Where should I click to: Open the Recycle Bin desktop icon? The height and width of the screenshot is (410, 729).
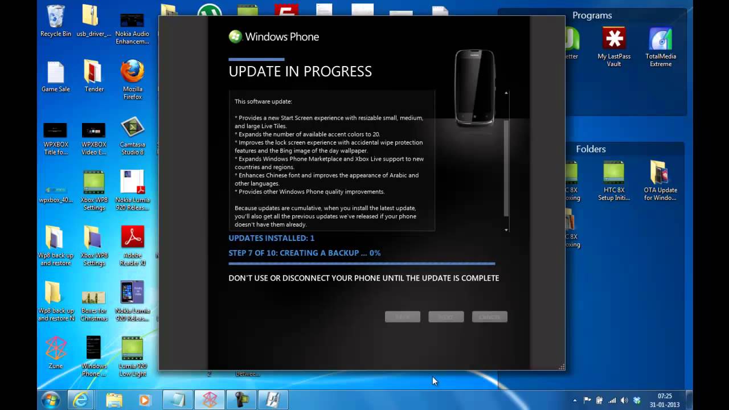[56, 21]
